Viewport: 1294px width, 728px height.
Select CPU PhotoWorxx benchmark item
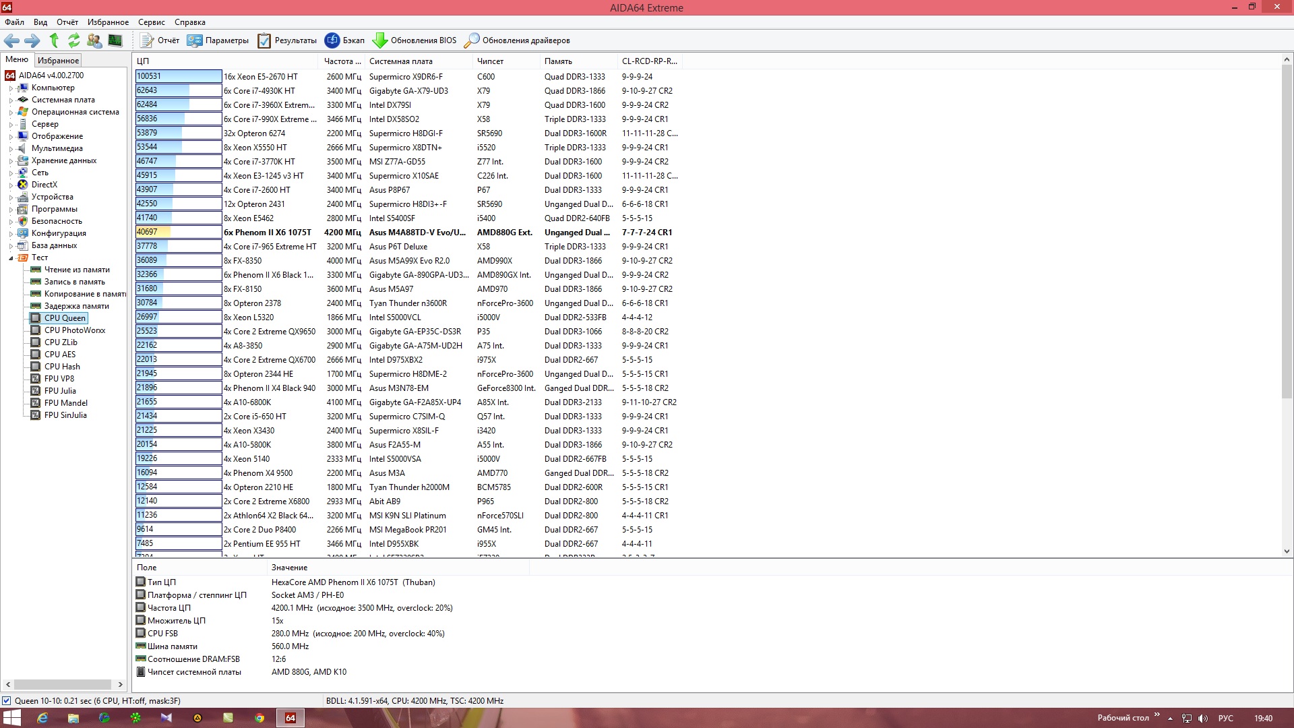(74, 330)
